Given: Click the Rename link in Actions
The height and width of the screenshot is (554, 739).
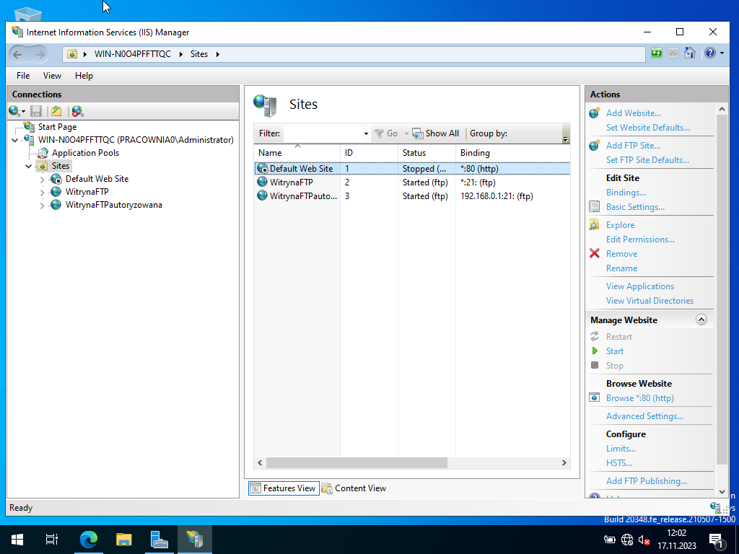Looking at the screenshot, I should (621, 268).
